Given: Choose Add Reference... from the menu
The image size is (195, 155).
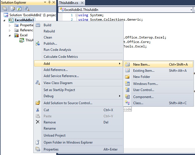Looking at the screenshot, I should pos(78,70).
